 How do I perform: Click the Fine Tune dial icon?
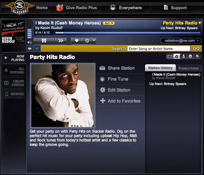[x=102, y=79]
